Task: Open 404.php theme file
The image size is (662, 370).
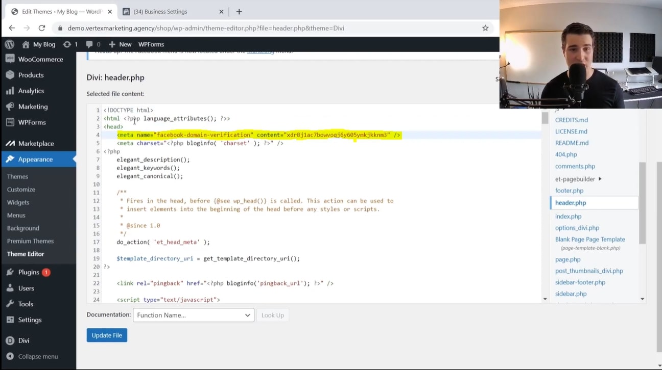Action: (x=566, y=154)
